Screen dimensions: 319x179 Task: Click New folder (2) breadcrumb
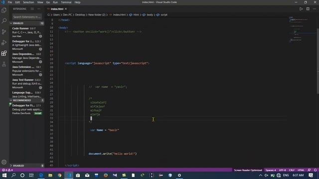[97, 15]
